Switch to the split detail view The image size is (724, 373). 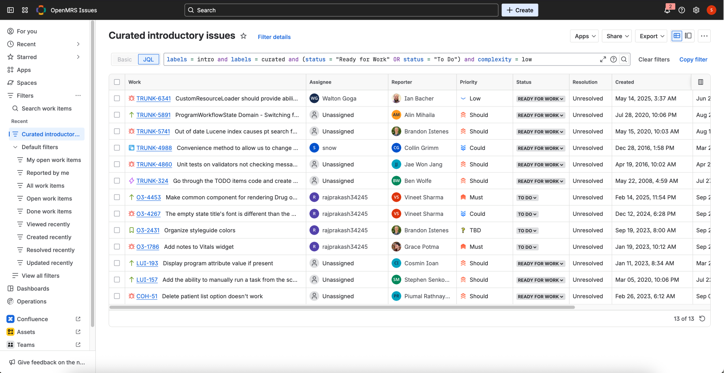point(689,36)
